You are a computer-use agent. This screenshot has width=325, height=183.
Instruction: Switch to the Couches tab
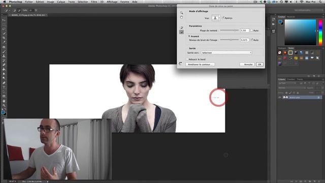pos(291,79)
